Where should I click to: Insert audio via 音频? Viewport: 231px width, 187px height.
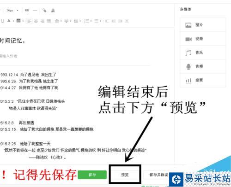[x=203, y=66]
